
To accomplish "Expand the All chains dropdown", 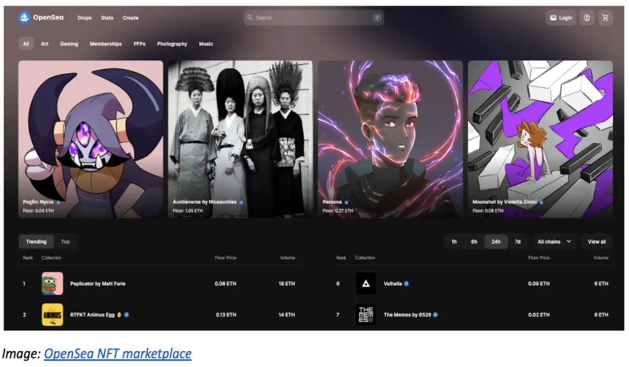I will click(x=554, y=242).
